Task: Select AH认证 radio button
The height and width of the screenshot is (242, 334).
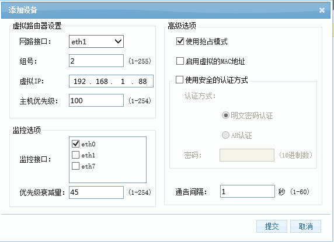Action: point(225,135)
